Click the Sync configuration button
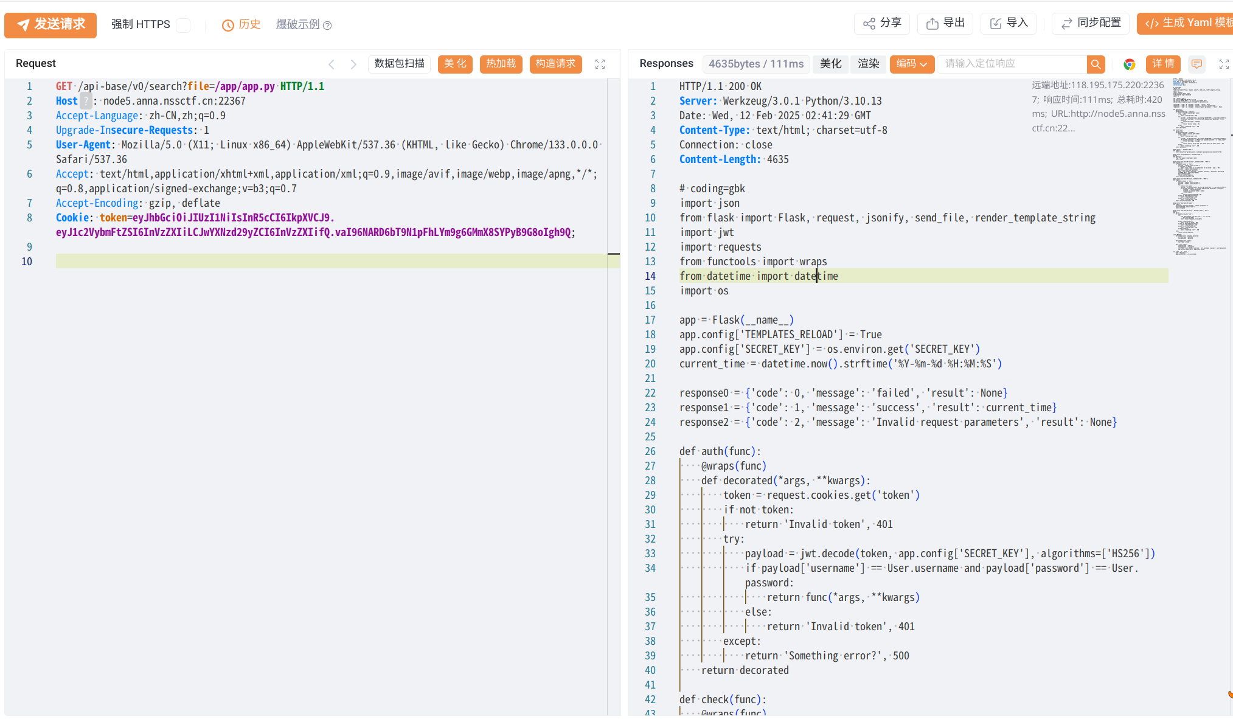Viewport: 1233px width, 719px height. [1090, 23]
